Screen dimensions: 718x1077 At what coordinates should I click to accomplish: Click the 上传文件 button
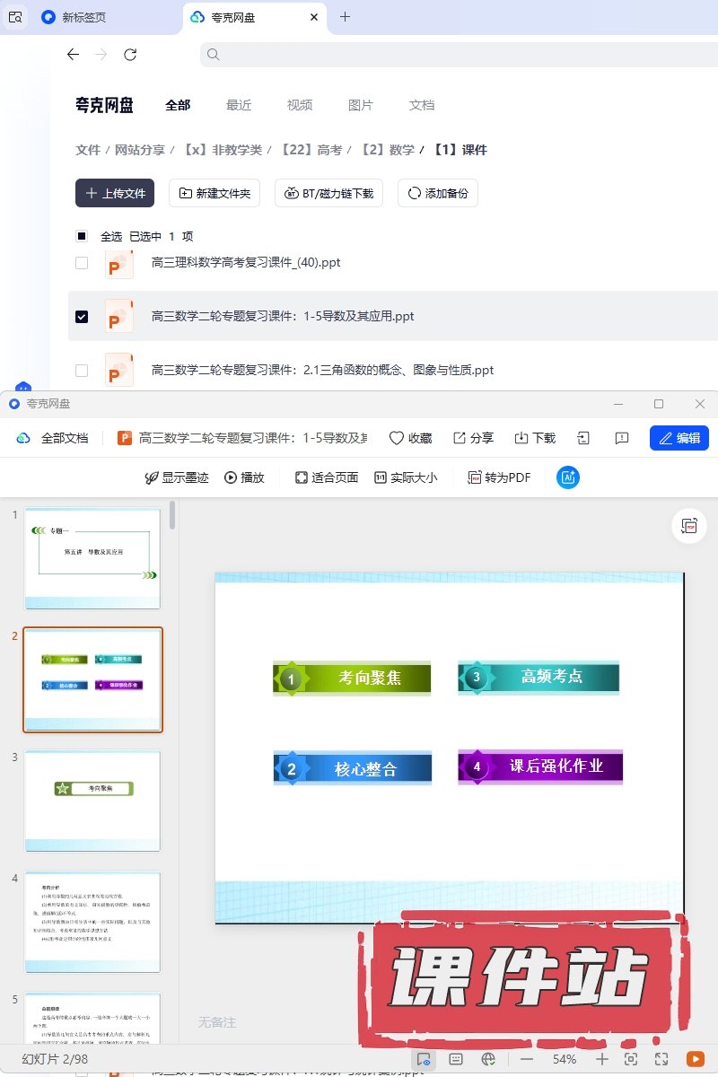[115, 193]
